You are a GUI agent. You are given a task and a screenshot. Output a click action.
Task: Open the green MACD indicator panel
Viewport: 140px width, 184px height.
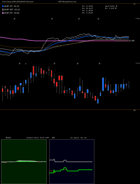24,162
